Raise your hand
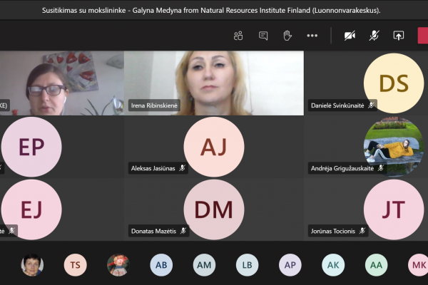Image resolution: width=428 pixels, height=285 pixels. click(287, 36)
